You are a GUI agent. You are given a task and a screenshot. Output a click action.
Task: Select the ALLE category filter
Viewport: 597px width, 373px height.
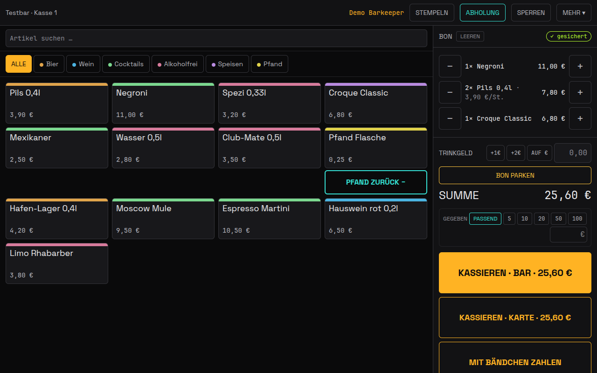pyautogui.click(x=19, y=64)
